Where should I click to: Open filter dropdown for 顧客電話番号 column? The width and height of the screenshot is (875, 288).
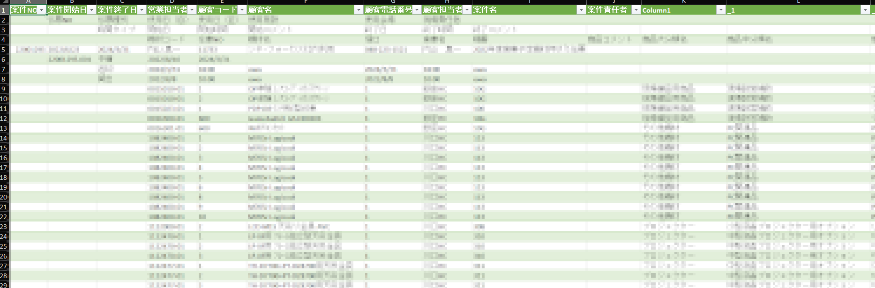coord(417,10)
